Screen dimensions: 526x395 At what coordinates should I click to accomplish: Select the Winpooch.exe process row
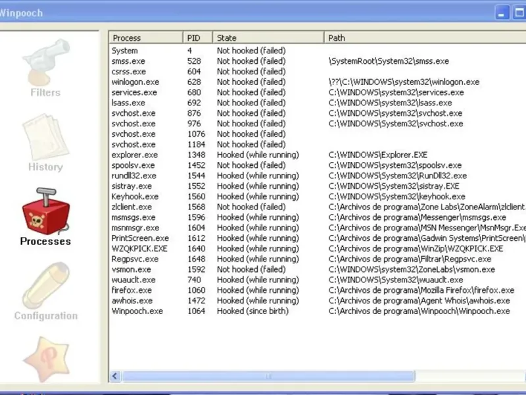click(x=318, y=311)
